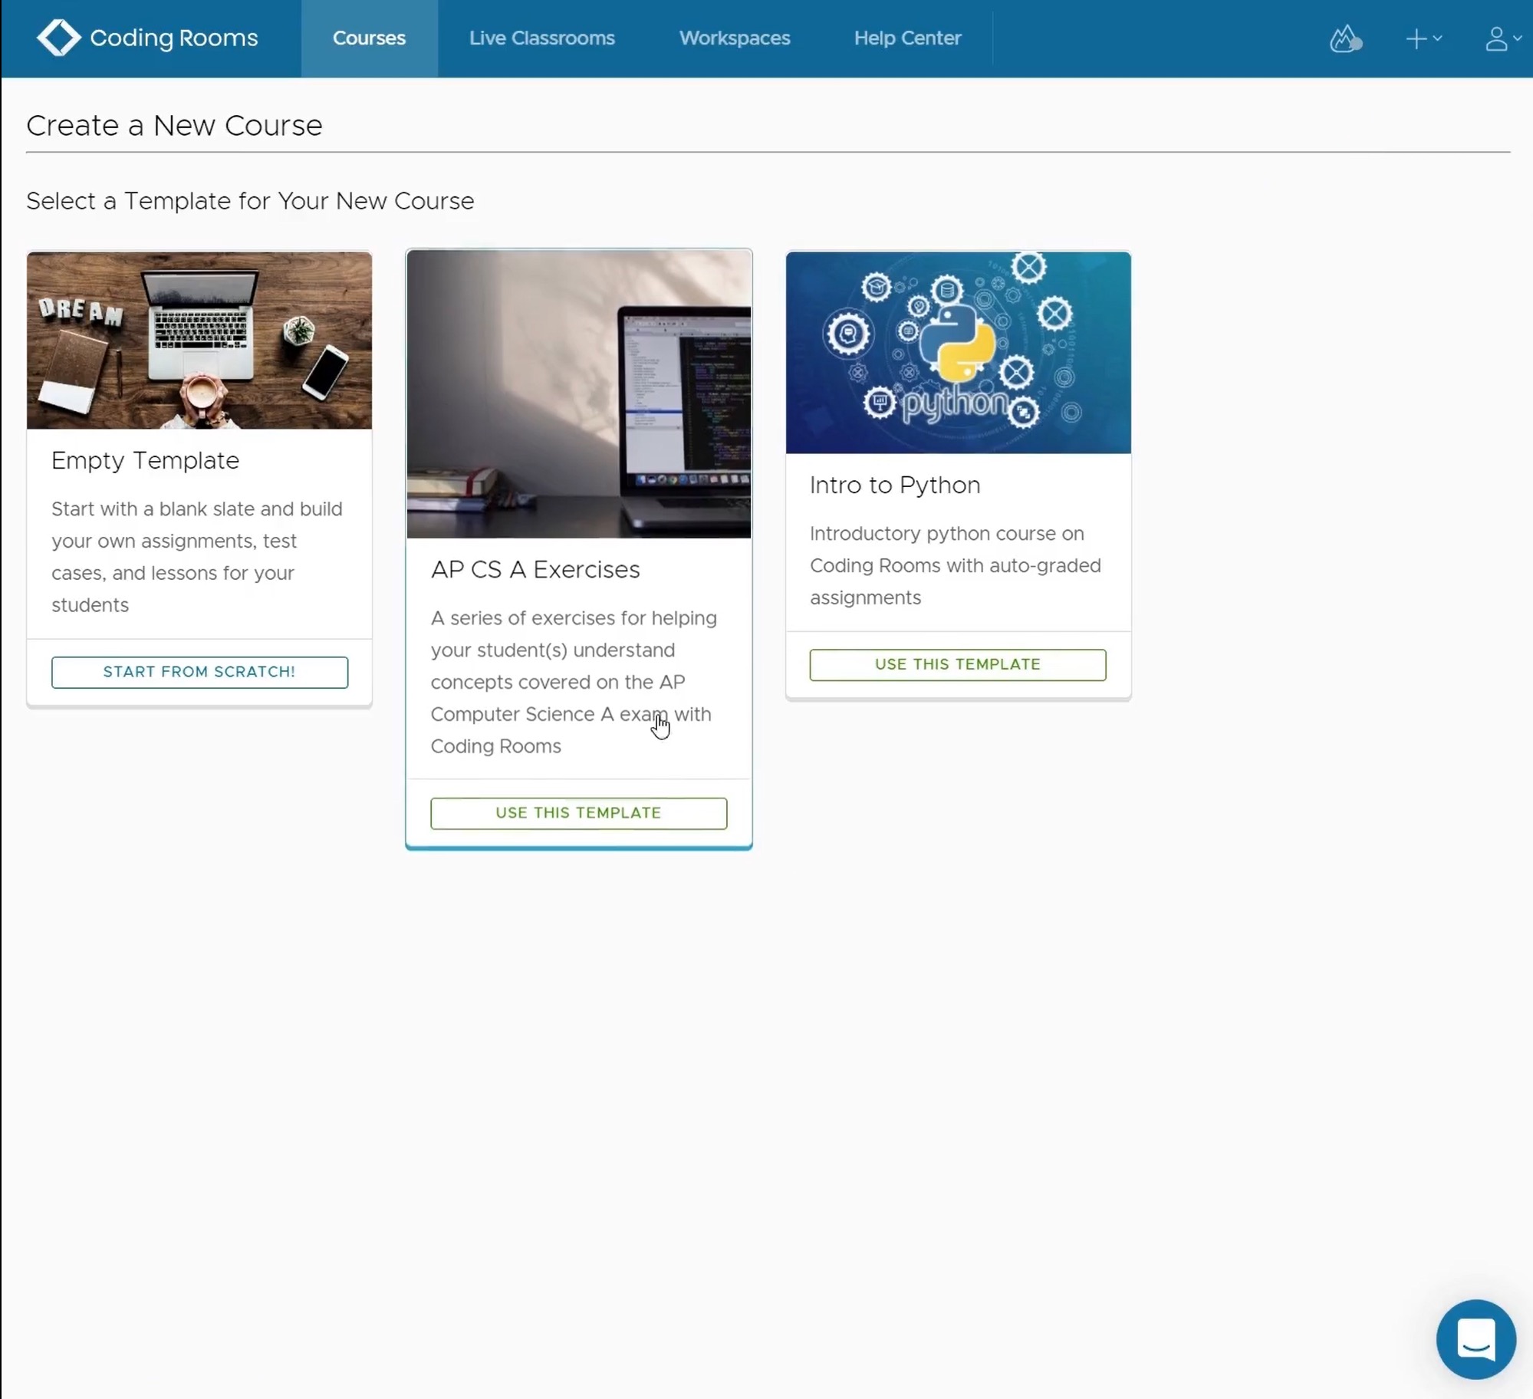
Task: Select the AP CS A Exercises title
Action: pos(535,569)
